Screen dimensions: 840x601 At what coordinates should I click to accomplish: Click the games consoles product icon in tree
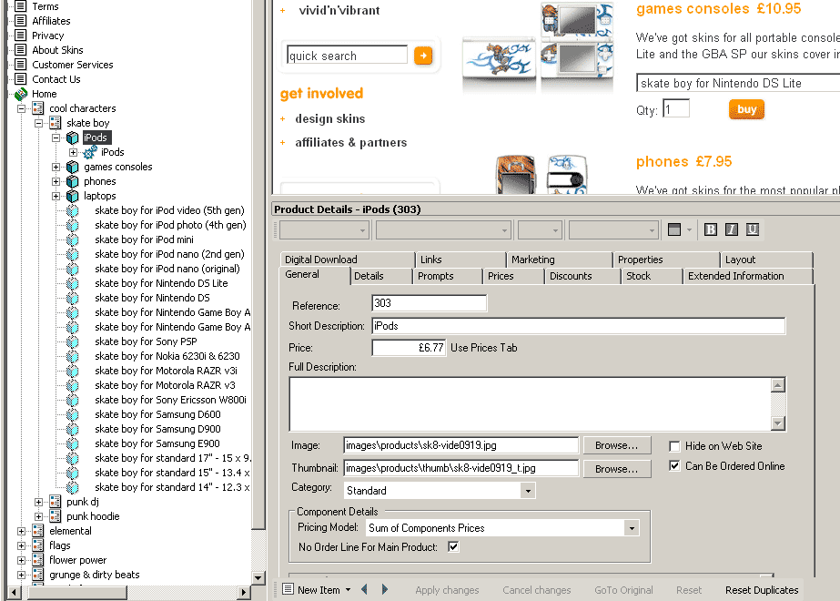tap(72, 167)
